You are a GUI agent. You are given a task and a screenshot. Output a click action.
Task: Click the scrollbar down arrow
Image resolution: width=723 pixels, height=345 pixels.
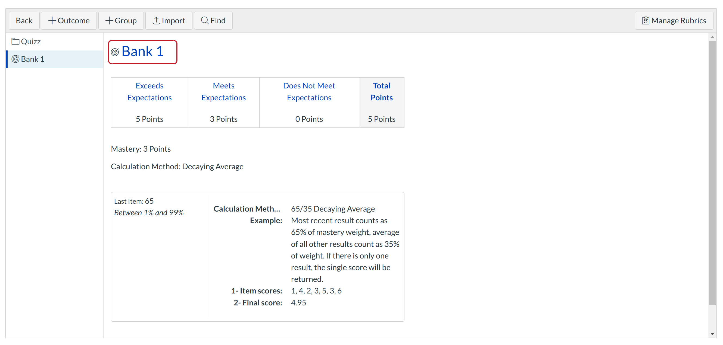click(x=712, y=334)
